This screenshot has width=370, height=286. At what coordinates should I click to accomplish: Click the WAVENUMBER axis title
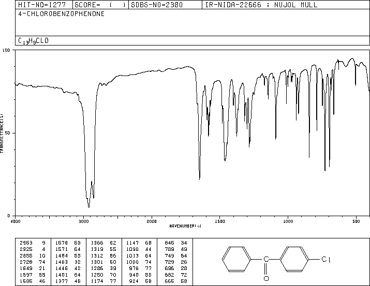point(185,226)
